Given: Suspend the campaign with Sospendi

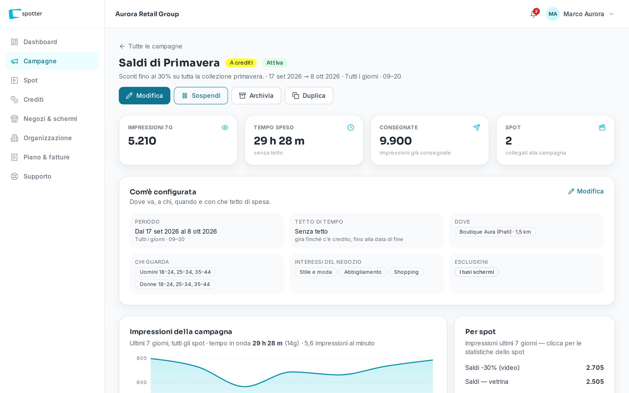Looking at the screenshot, I should (201, 96).
